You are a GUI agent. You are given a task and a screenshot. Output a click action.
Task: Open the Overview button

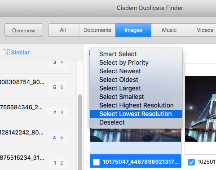click(x=24, y=30)
